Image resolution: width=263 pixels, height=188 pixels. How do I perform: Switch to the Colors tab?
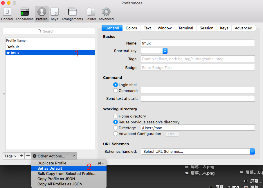tap(131, 28)
